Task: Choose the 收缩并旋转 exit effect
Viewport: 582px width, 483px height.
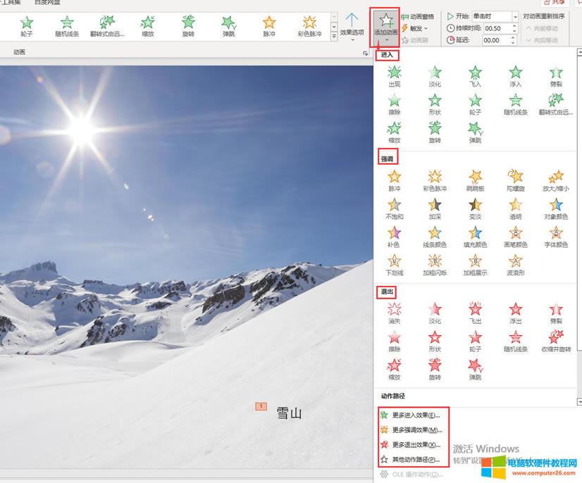Action: coord(556,341)
